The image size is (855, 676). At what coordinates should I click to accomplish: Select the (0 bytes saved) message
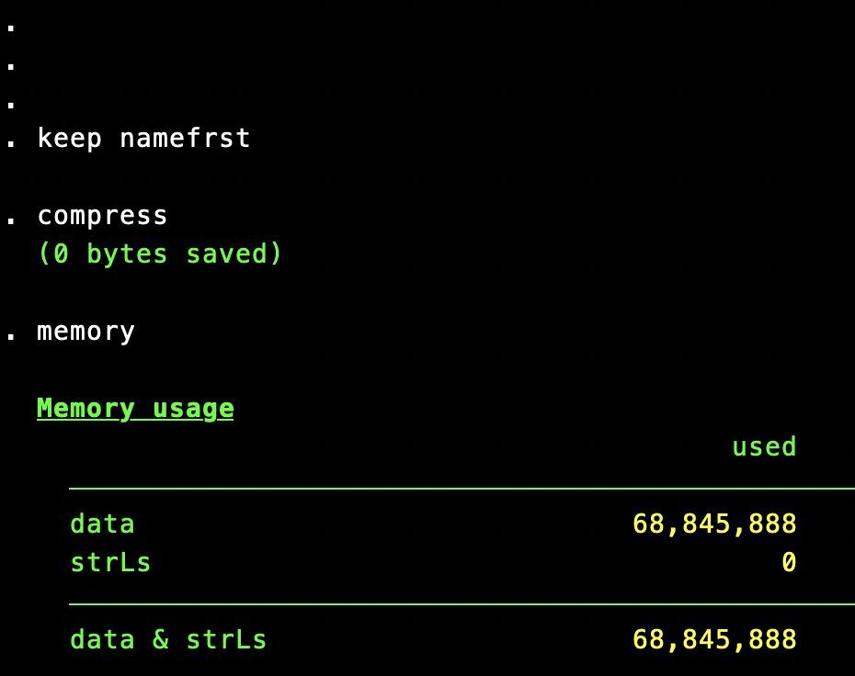coord(160,254)
